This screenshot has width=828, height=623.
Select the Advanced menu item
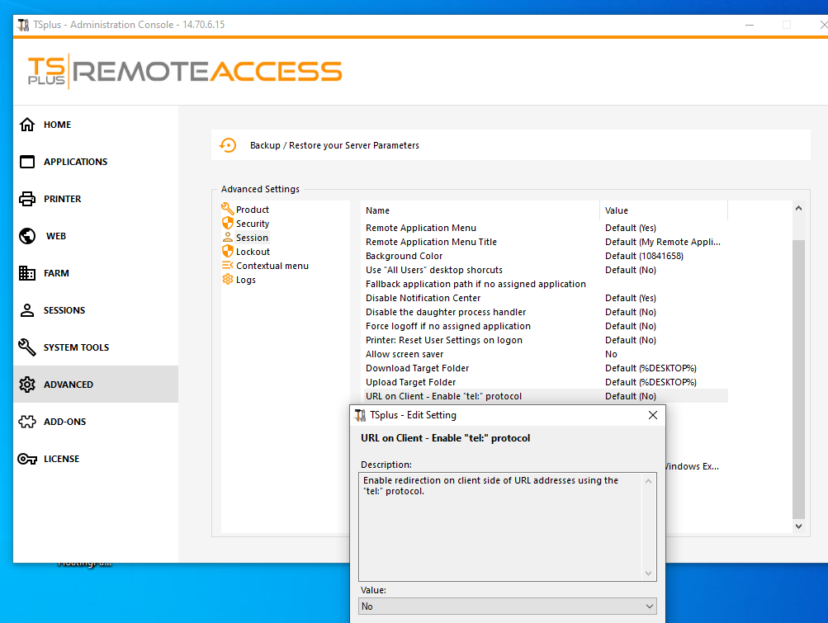point(69,385)
